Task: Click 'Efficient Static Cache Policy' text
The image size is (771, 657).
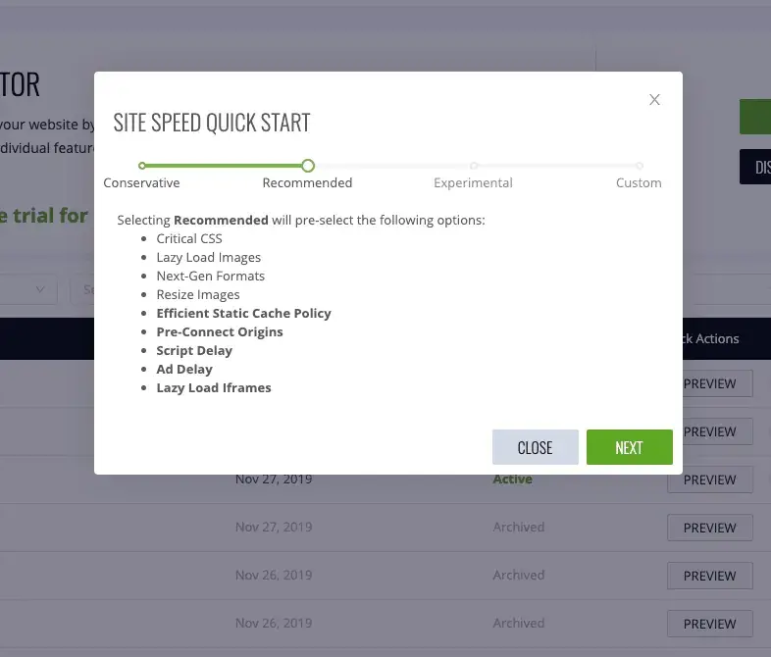Action: point(244,313)
